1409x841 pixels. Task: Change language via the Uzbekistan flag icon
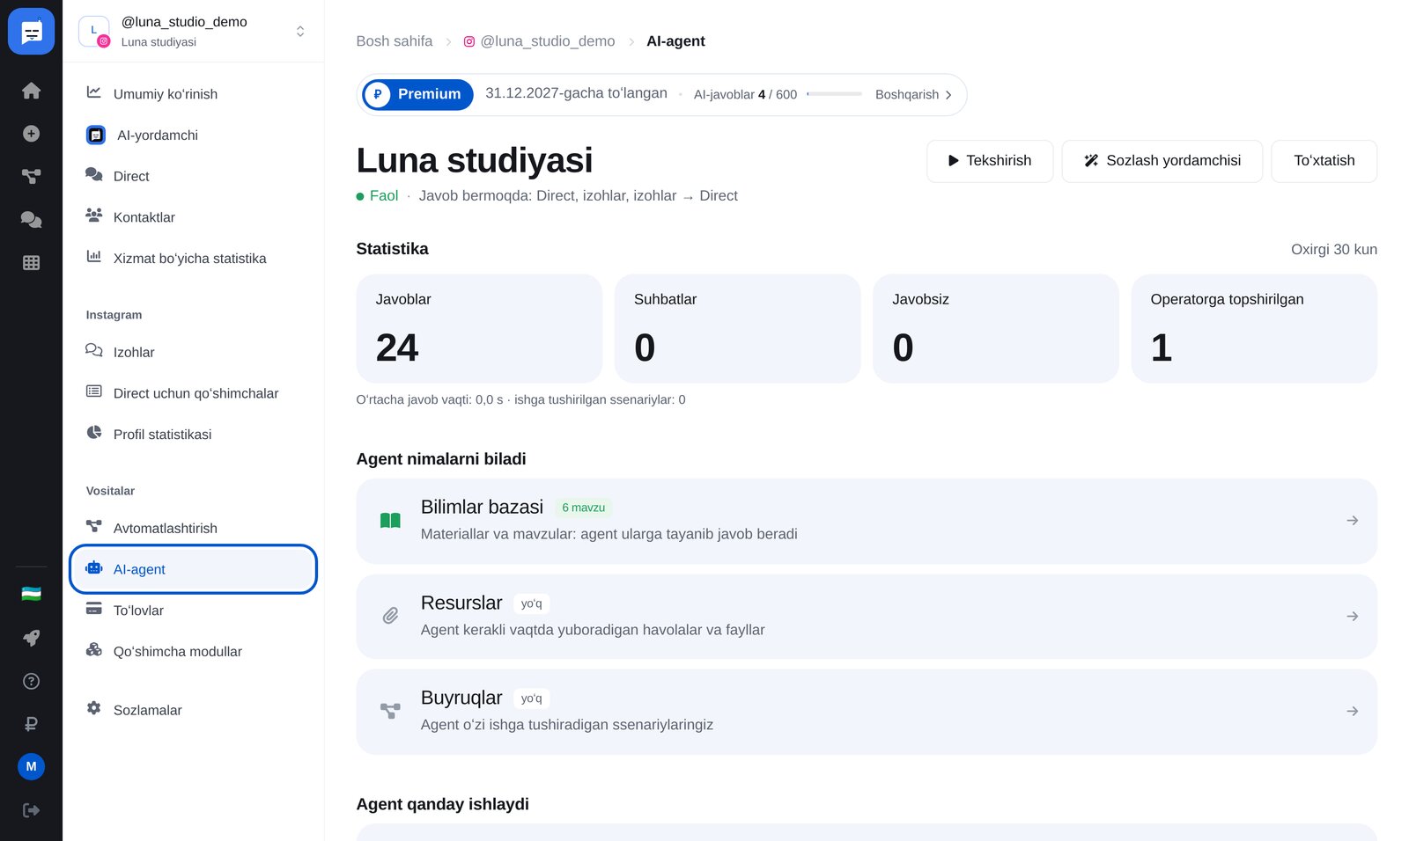pyautogui.click(x=31, y=595)
